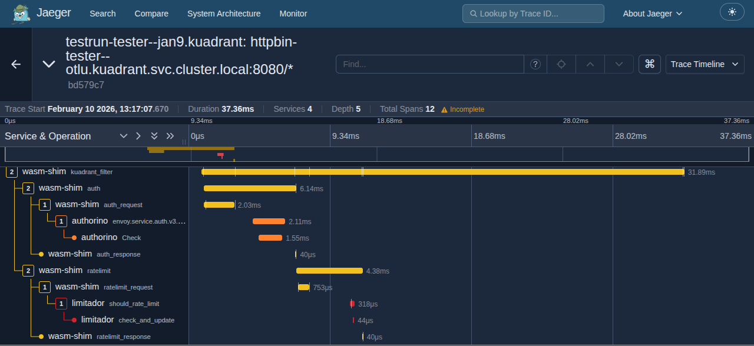Open the Monitor tab
The image size is (754, 346).
[x=293, y=14]
